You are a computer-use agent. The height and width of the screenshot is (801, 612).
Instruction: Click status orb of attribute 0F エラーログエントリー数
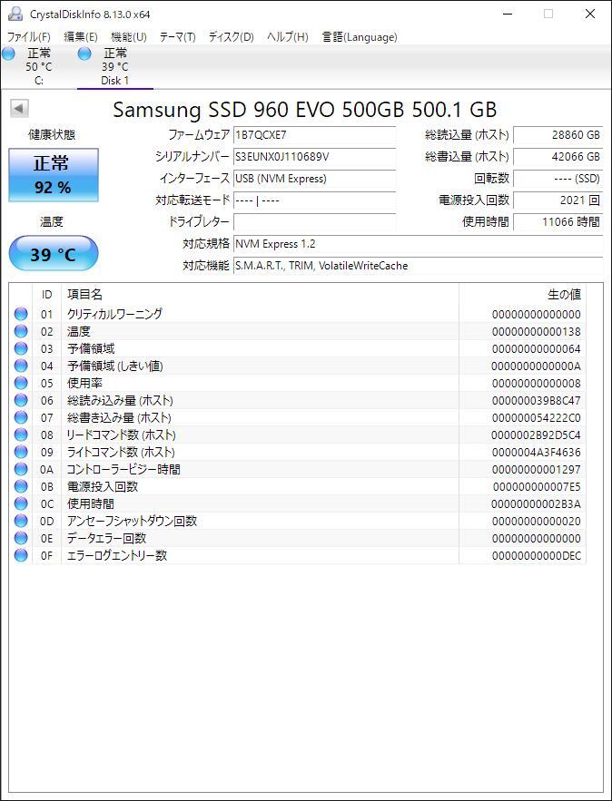pos(21,555)
